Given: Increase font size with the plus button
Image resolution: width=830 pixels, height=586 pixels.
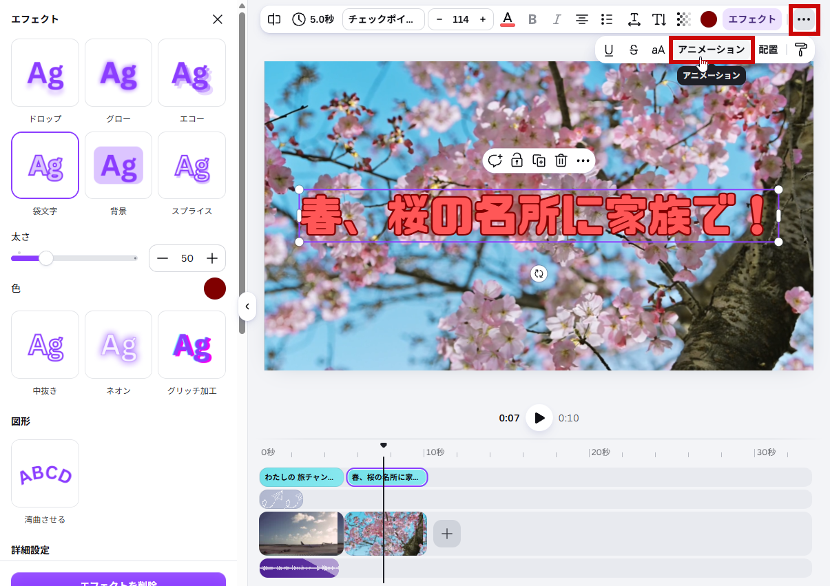Looking at the screenshot, I should coord(482,19).
